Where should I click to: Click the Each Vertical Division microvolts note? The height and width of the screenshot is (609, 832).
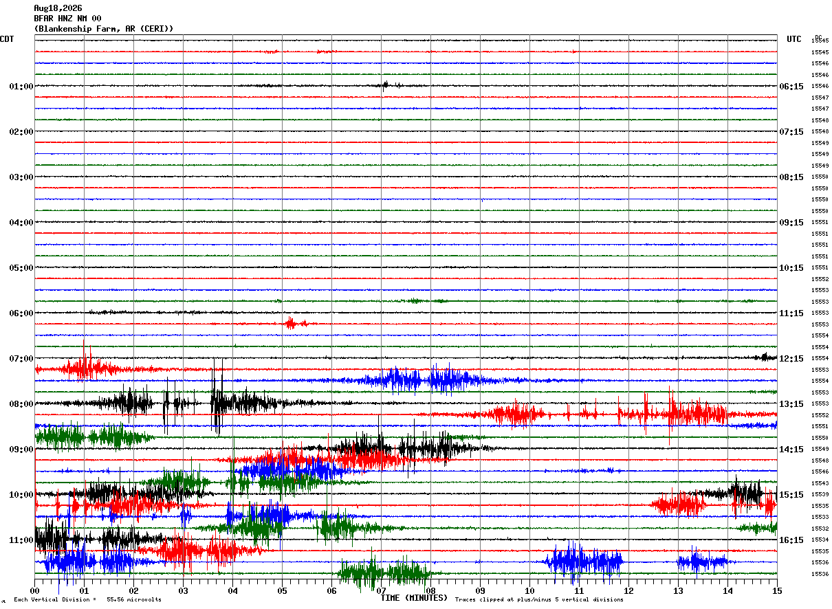click(x=87, y=599)
